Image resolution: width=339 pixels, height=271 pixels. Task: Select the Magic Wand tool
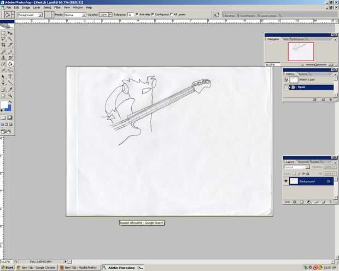pos(10,39)
